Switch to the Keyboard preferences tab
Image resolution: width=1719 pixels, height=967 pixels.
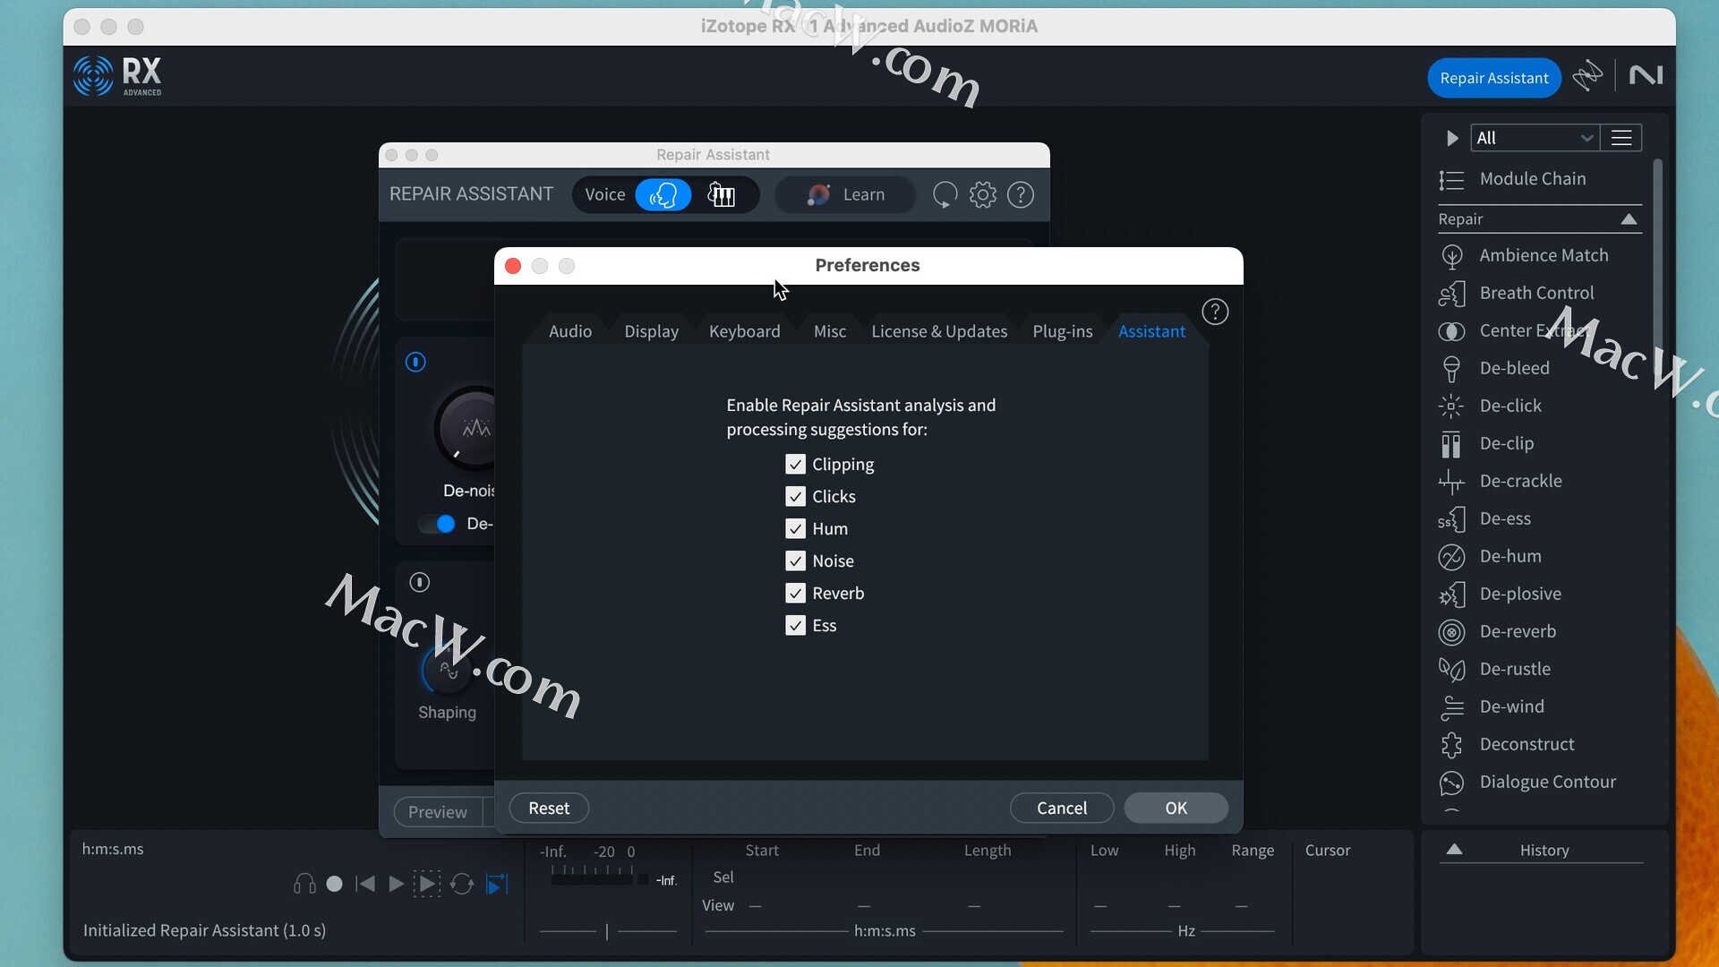tap(745, 331)
